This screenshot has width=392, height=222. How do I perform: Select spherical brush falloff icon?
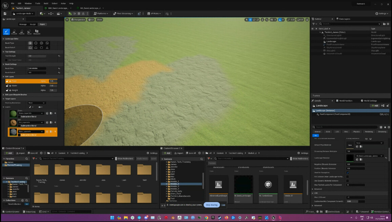coord(41,47)
